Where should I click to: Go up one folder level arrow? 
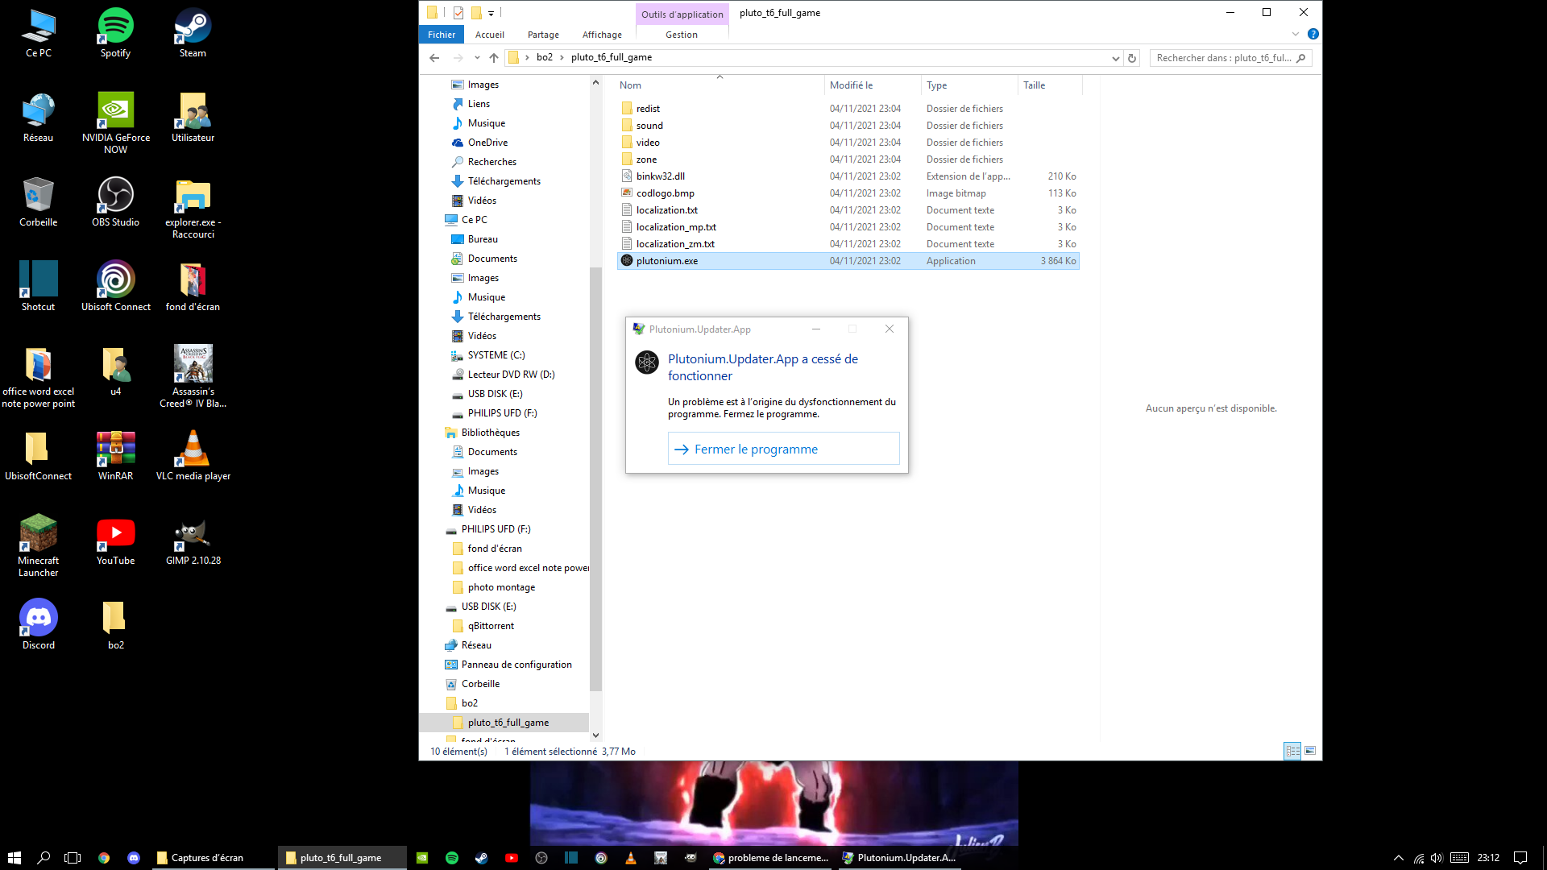click(494, 58)
